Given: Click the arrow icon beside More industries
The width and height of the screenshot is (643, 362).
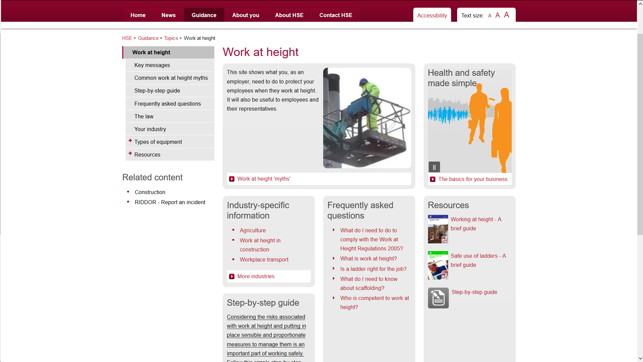Looking at the screenshot, I should [x=232, y=277].
